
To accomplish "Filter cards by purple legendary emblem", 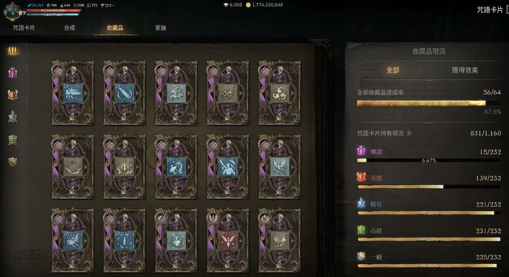I will pyautogui.click(x=13, y=73).
